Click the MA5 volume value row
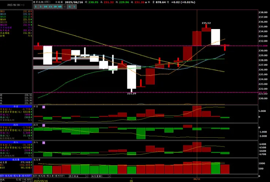This screenshot has height=182, width=270. click(x=16, y=165)
